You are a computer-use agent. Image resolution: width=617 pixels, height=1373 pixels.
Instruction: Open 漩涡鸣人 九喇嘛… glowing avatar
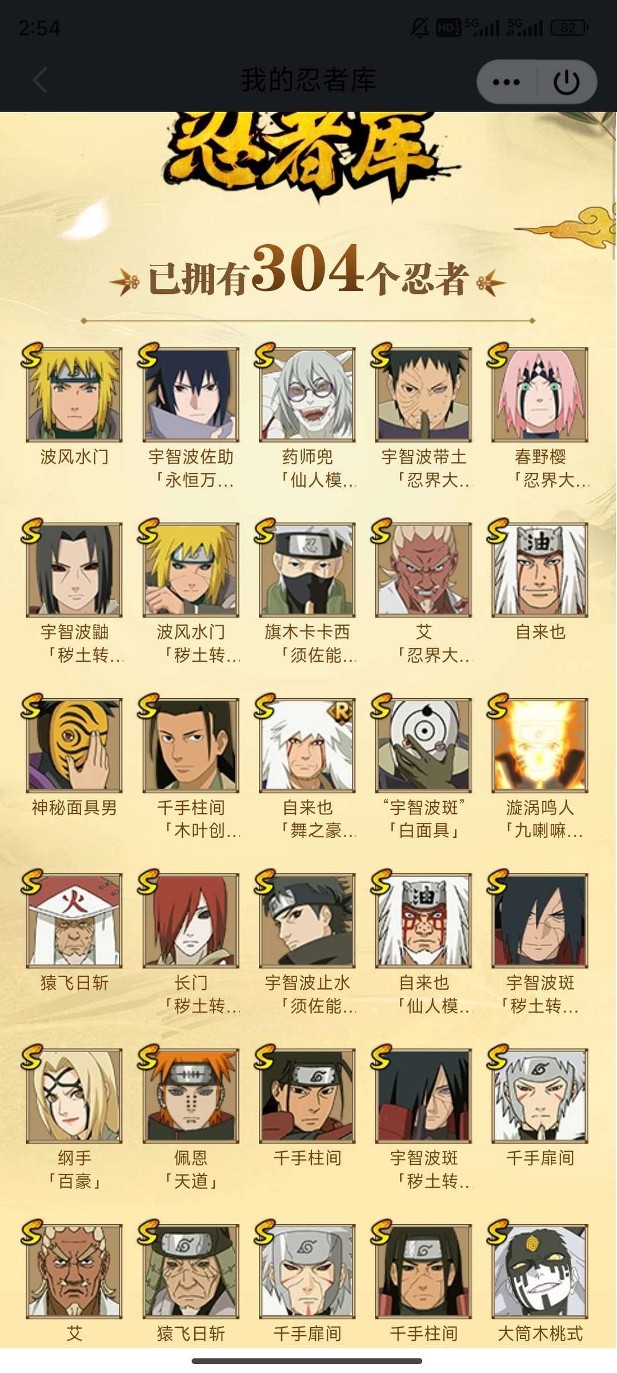pos(540,746)
